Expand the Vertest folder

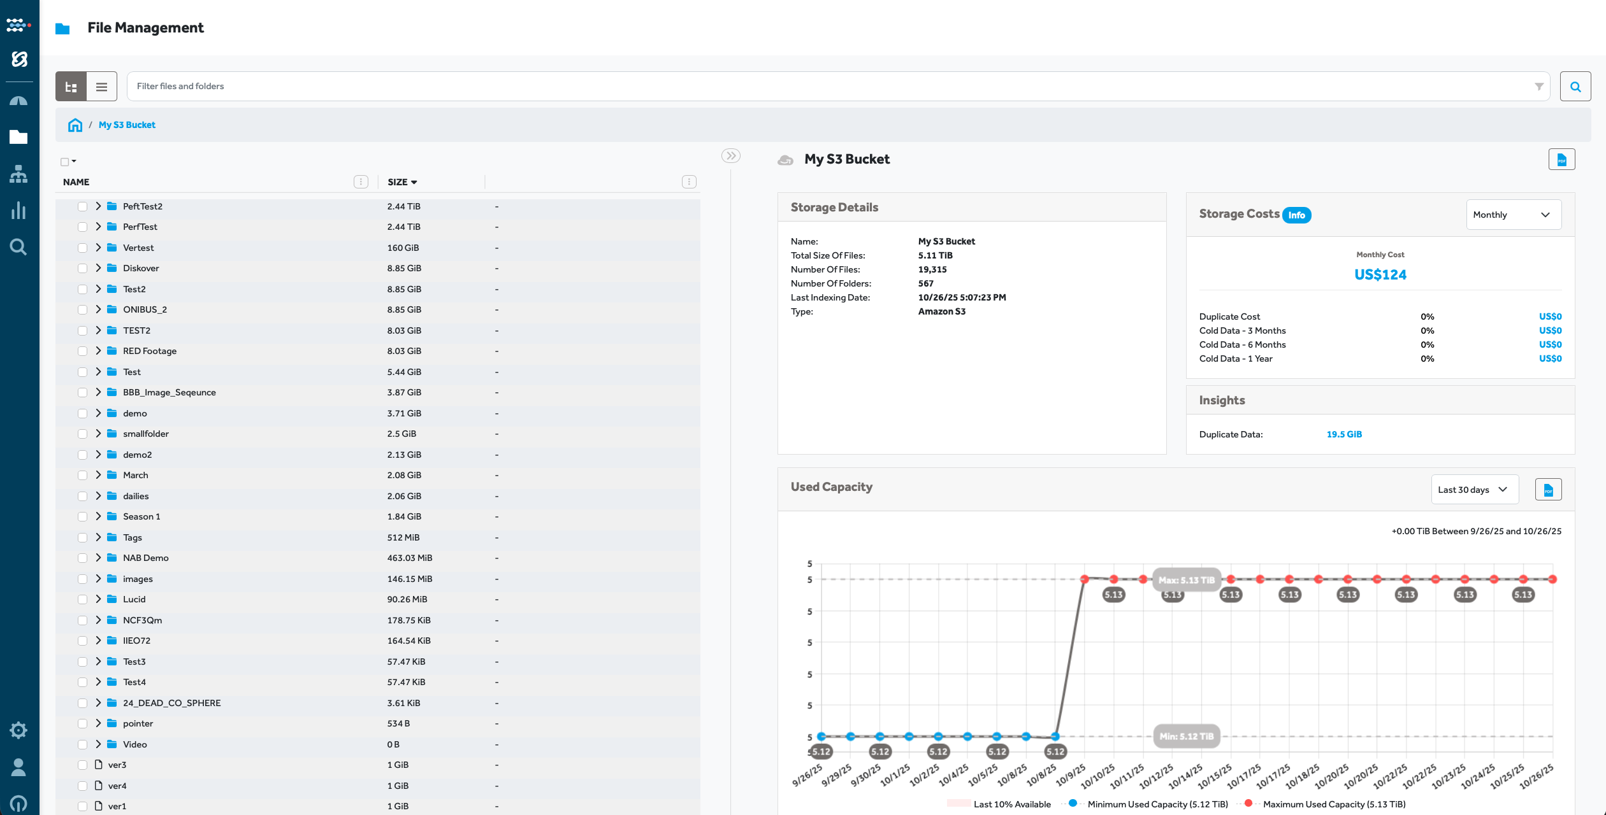pos(98,248)
